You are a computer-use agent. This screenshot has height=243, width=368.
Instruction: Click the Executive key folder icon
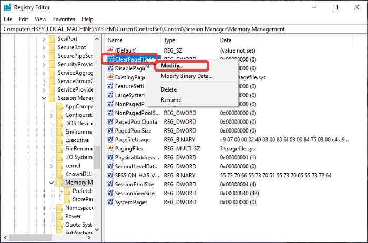point(59,140)
